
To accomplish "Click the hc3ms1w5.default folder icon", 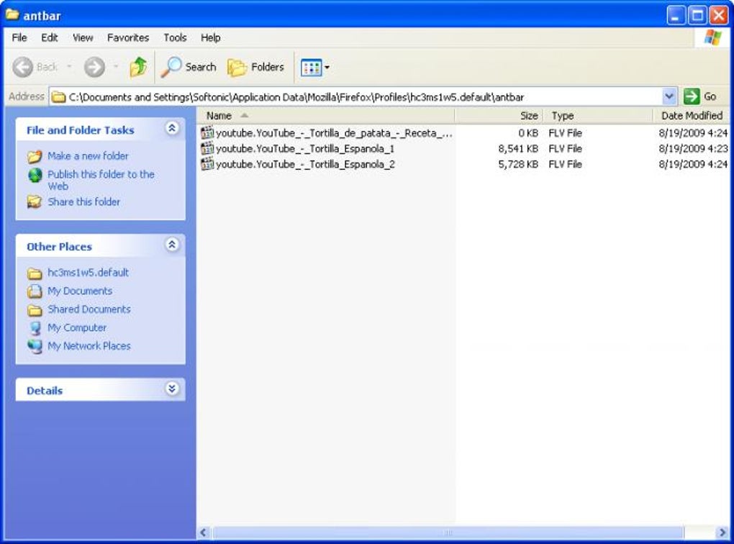I will tap(35, 273).
